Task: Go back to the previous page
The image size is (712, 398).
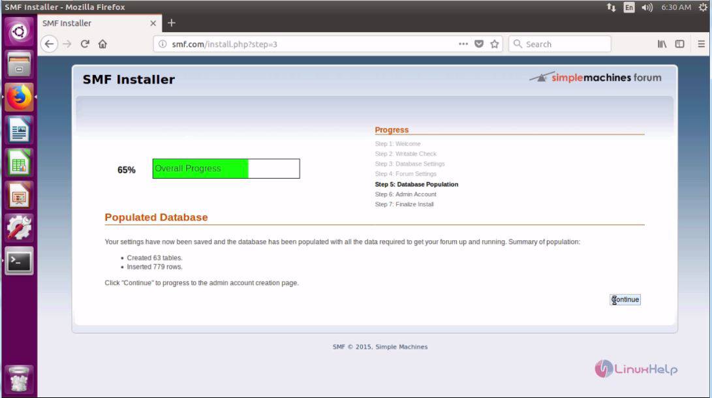Action: click(49, 44)
